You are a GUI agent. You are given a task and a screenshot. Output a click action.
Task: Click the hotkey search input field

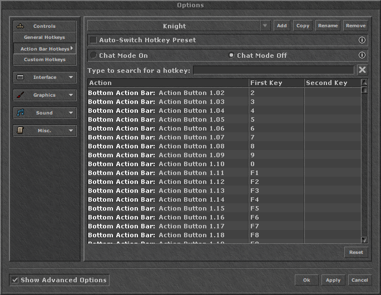pyautogui.click(x=274, y=70)
